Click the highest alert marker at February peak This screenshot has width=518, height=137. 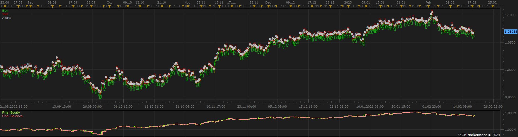[431, 12]
